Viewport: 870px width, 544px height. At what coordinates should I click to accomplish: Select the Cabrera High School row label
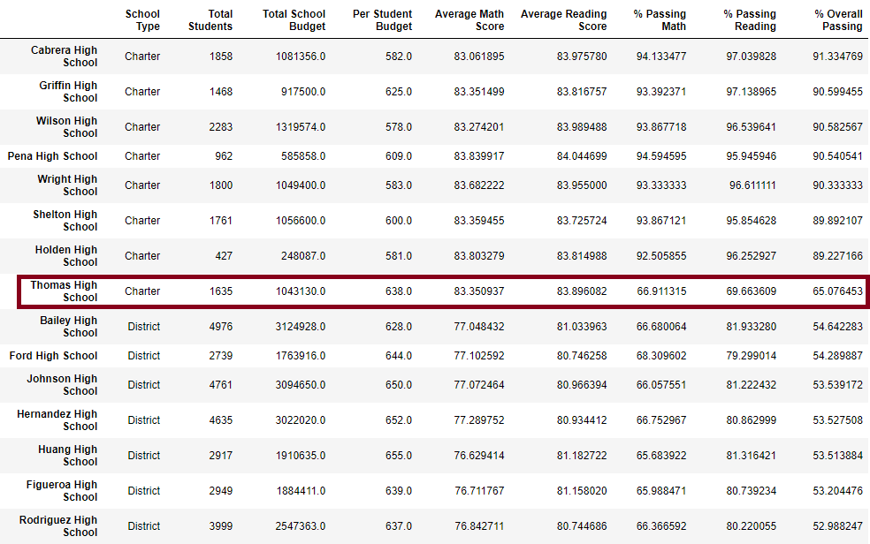click(64, 56)
